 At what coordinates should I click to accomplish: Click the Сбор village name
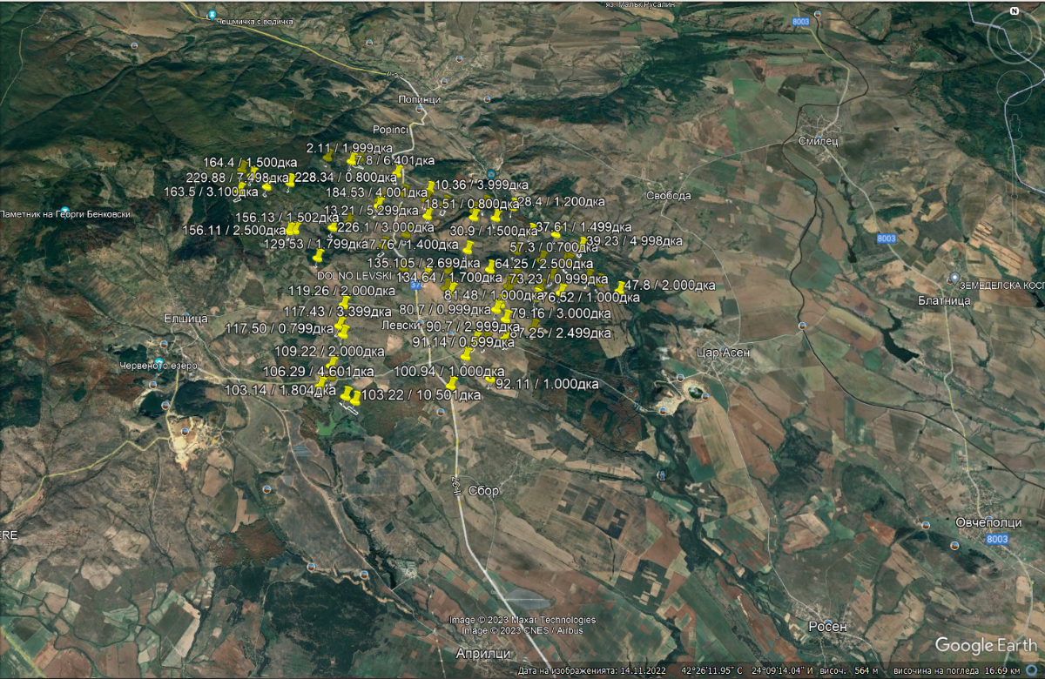[483, 491]
